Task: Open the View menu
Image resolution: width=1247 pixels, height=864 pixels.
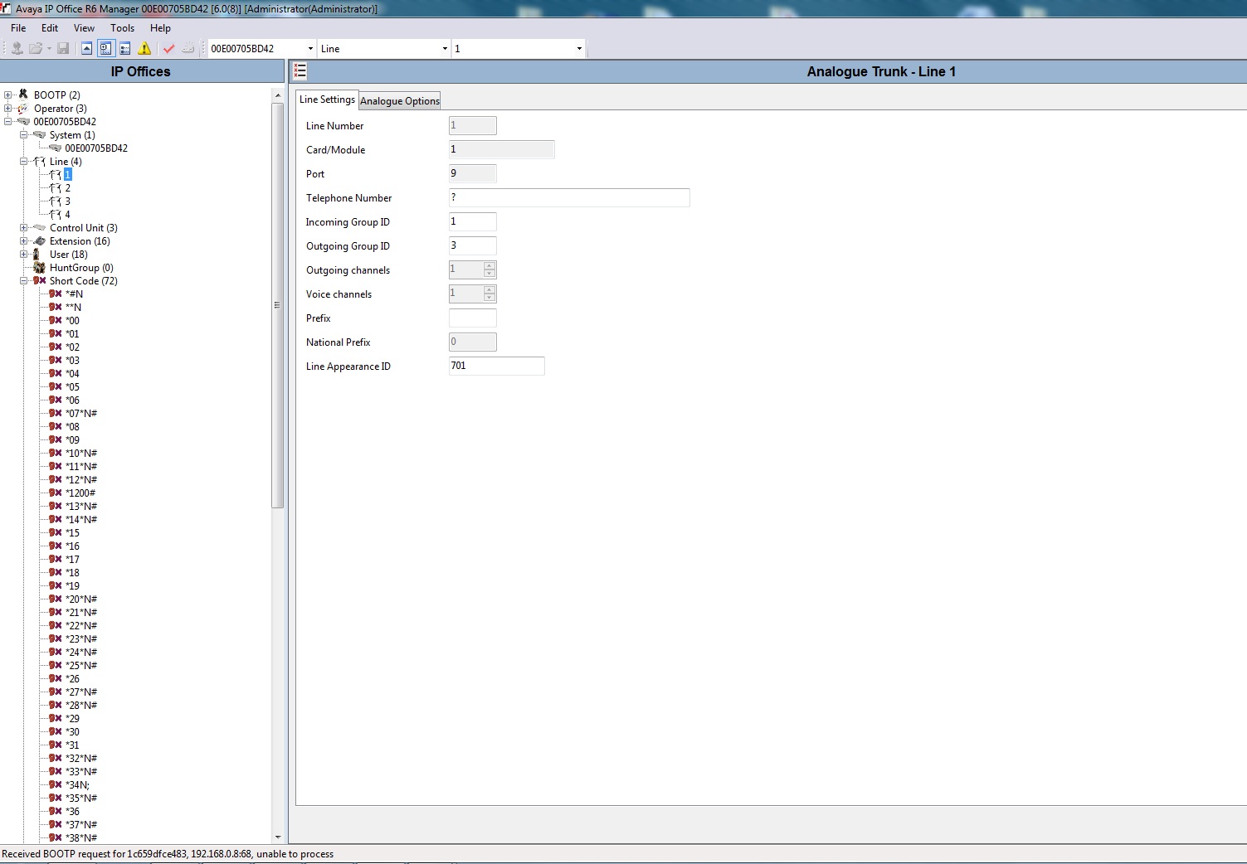Action: coord(84,28)
